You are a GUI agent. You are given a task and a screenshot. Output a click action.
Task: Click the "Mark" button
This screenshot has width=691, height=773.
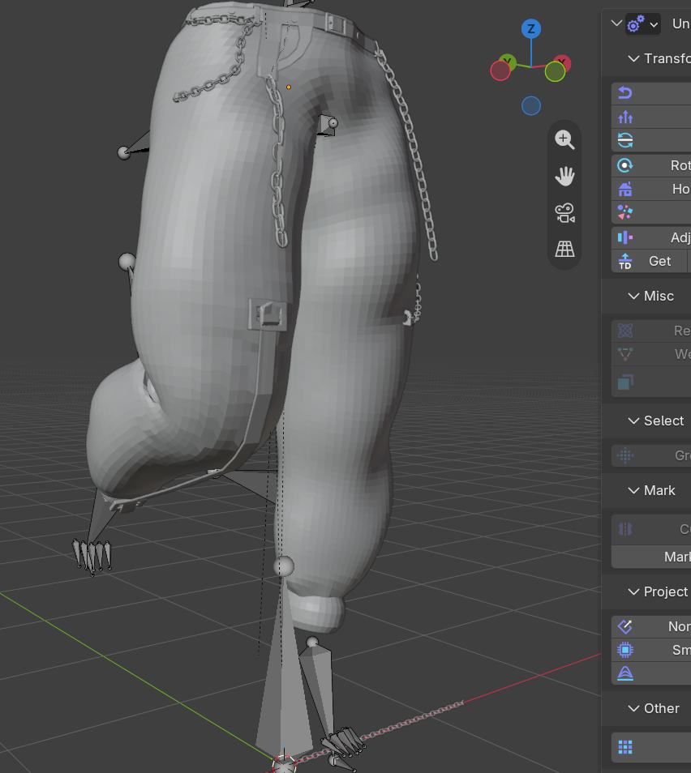[651, 557]
